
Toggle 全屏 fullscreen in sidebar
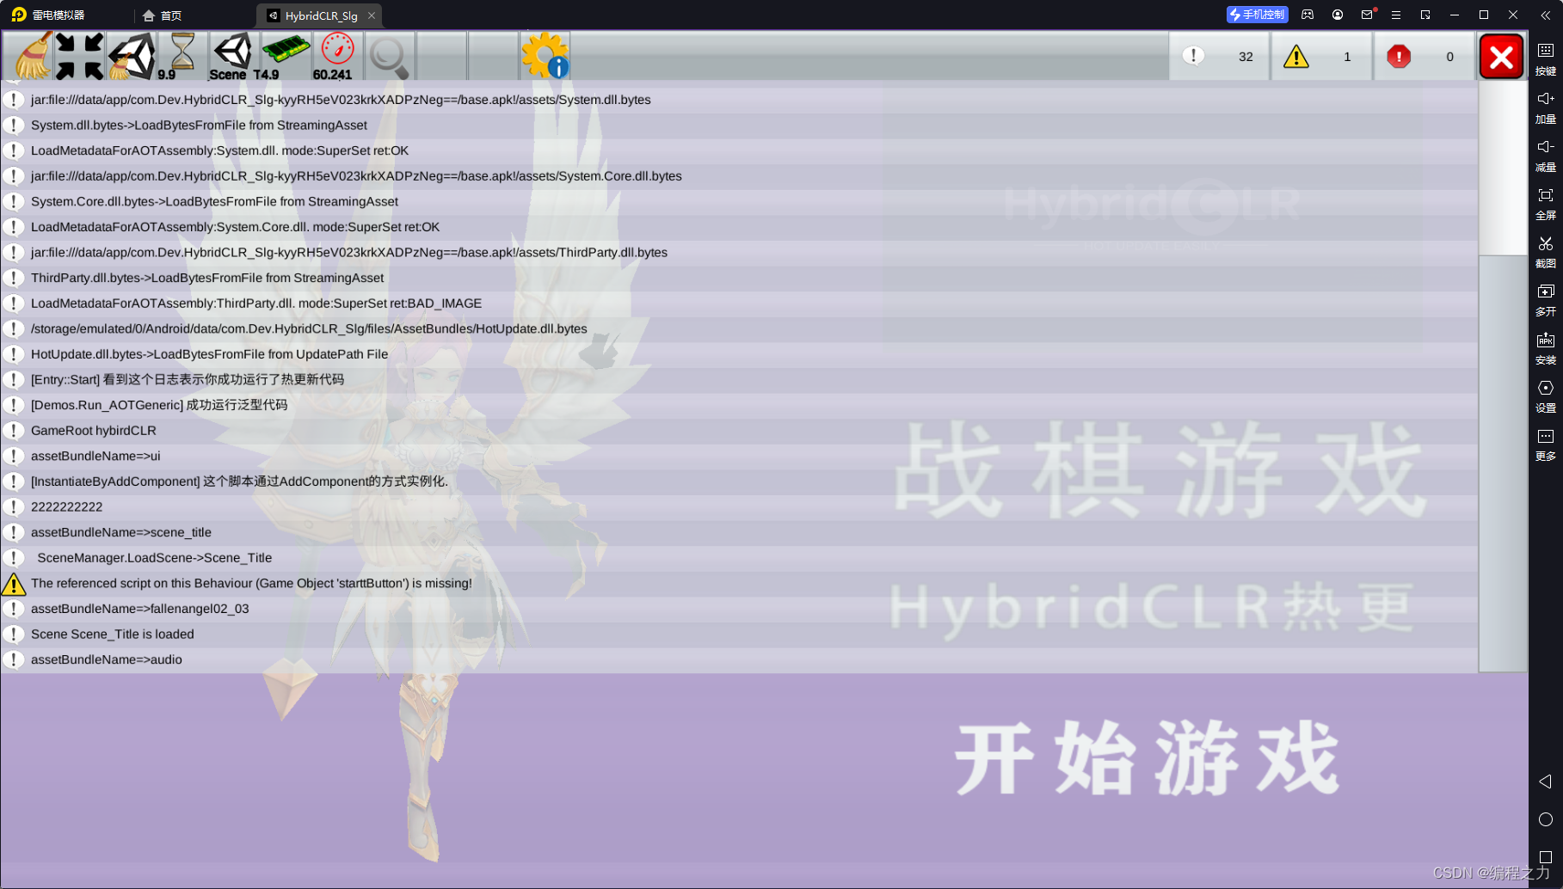(1546, 203)
